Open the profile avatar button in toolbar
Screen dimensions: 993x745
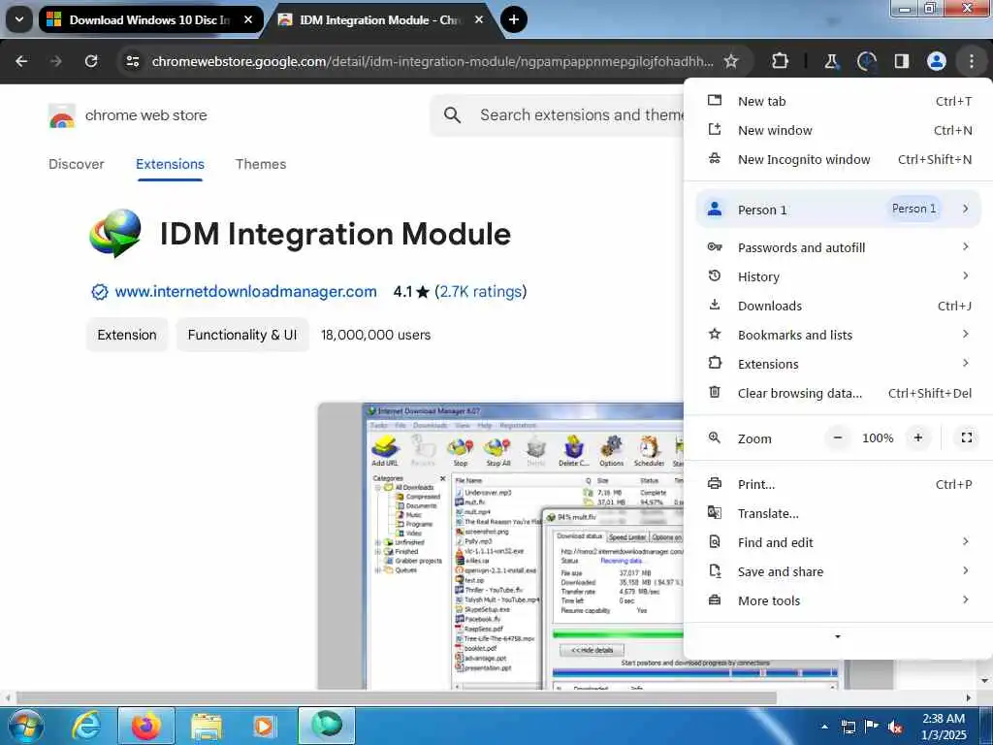coord(936,61)
